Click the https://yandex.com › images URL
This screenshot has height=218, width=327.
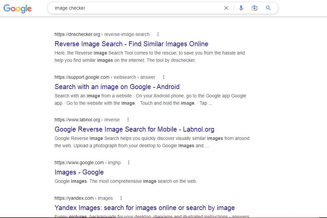tap(83, 198)
